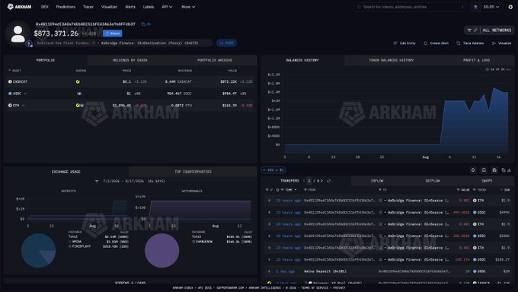Screen dimensions: 518x292
Task: Go to next transfers page
Action: point(321,181)
